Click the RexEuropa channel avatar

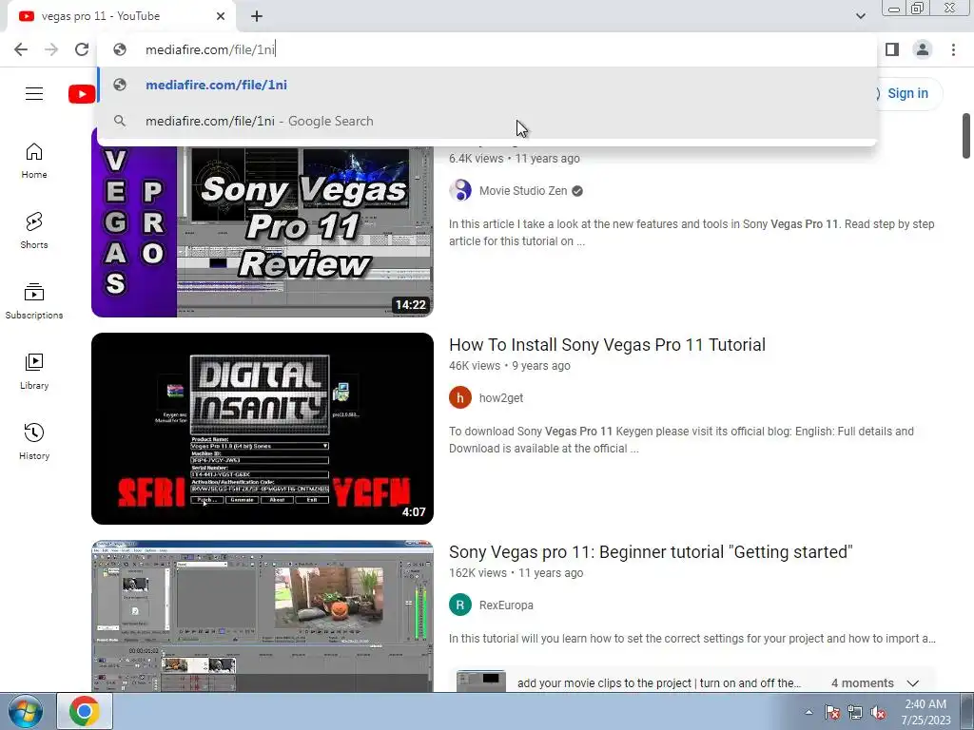[x=460, y=605]
